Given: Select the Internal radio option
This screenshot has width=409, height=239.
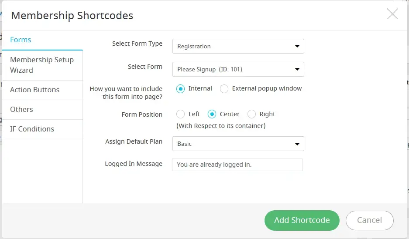Looking at the screenshot, I should [x=181, y=89].
